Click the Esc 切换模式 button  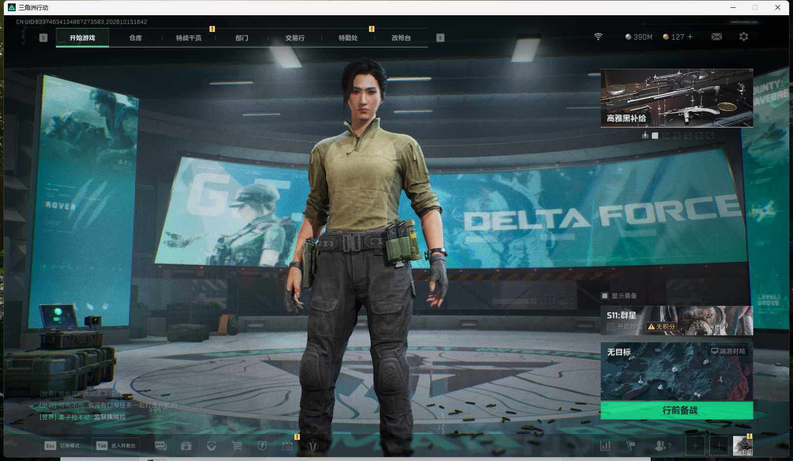[62, 446]
